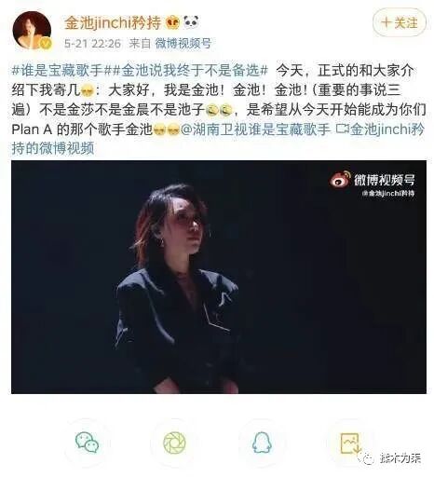Open the 金池jinchi矜持 username link
The image size is (434, 477).
coord(113,22)
